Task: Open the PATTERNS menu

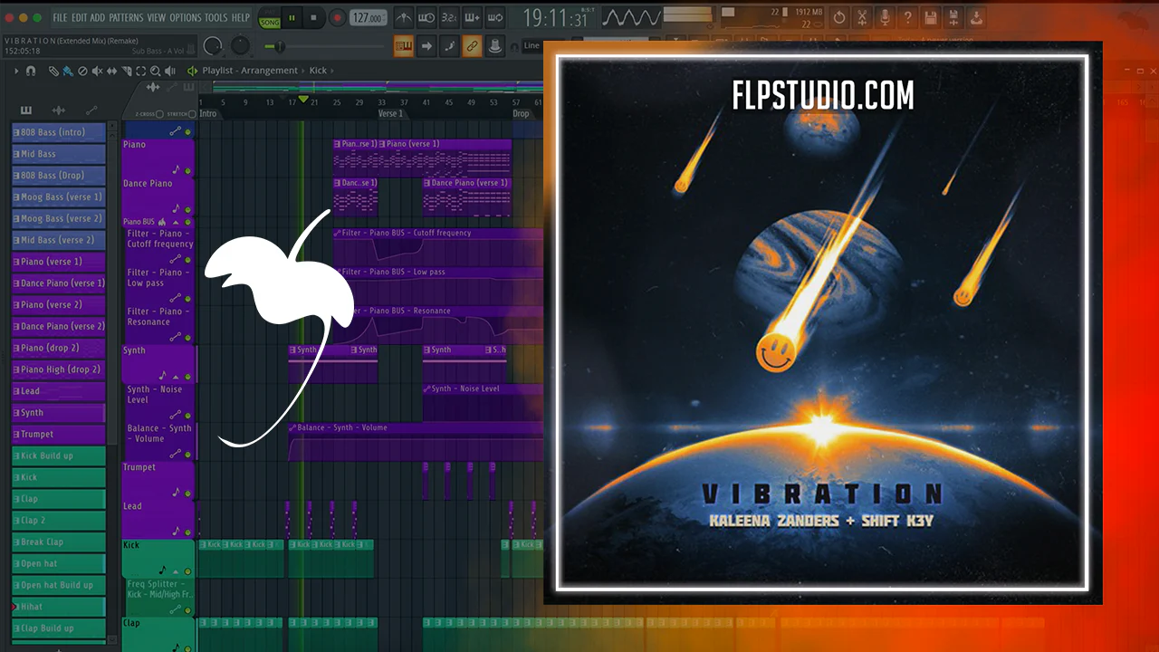Action: click(x=126, y=17)
